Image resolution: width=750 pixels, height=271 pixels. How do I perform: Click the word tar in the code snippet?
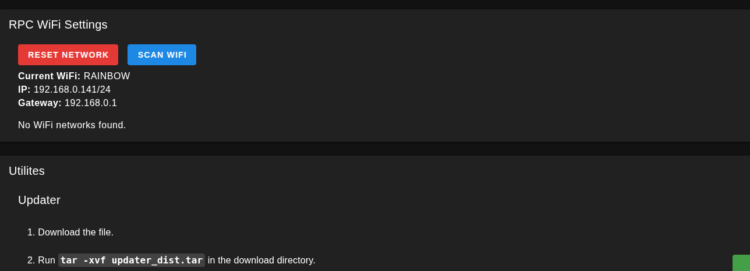pos(69,261)
